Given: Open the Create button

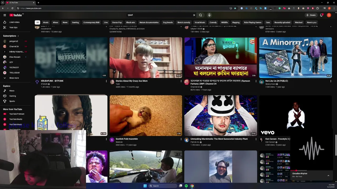Looking at the screenshot, I should point(311,15).
